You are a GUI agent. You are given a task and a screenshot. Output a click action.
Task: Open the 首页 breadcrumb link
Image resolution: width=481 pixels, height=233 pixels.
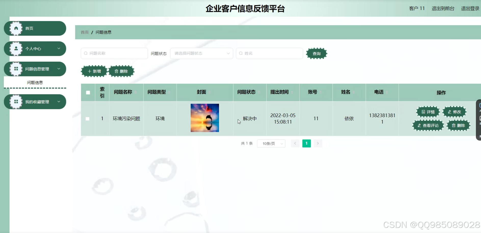(x=84, y=32)
